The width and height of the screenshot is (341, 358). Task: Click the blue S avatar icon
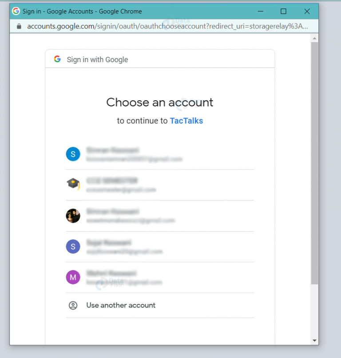click(x=73, y=154)
